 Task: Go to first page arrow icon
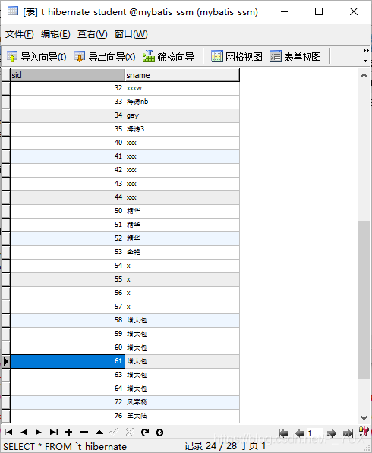tap(283, 433)
